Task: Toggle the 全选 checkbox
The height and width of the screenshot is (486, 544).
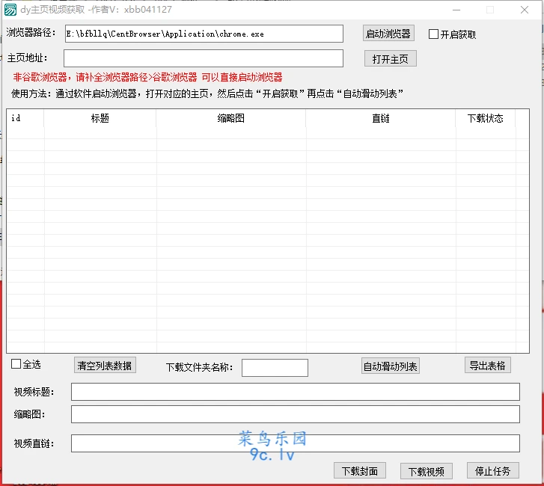Action: pos(16,364)
